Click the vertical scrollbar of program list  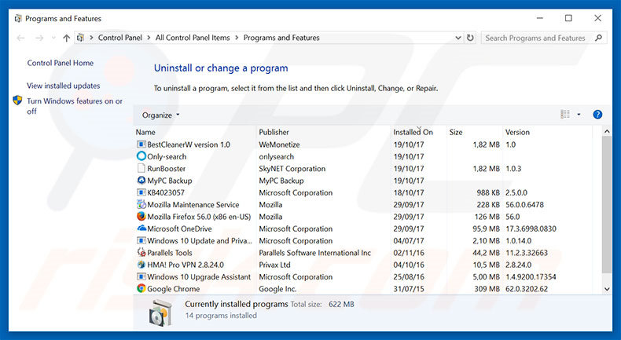click(x=605, y=204)
